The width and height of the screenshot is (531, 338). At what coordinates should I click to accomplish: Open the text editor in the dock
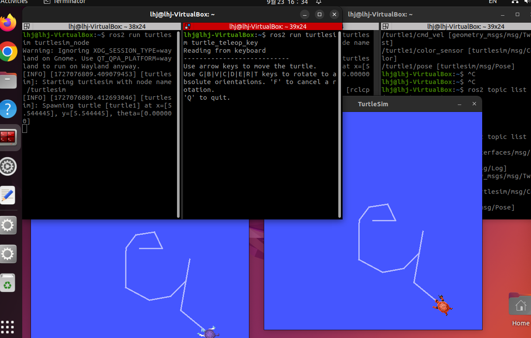(8, 196)
